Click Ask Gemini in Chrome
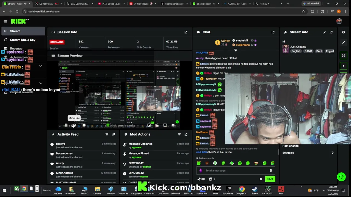351x197 pixels. pyautogui.click(x=311, y=4)
